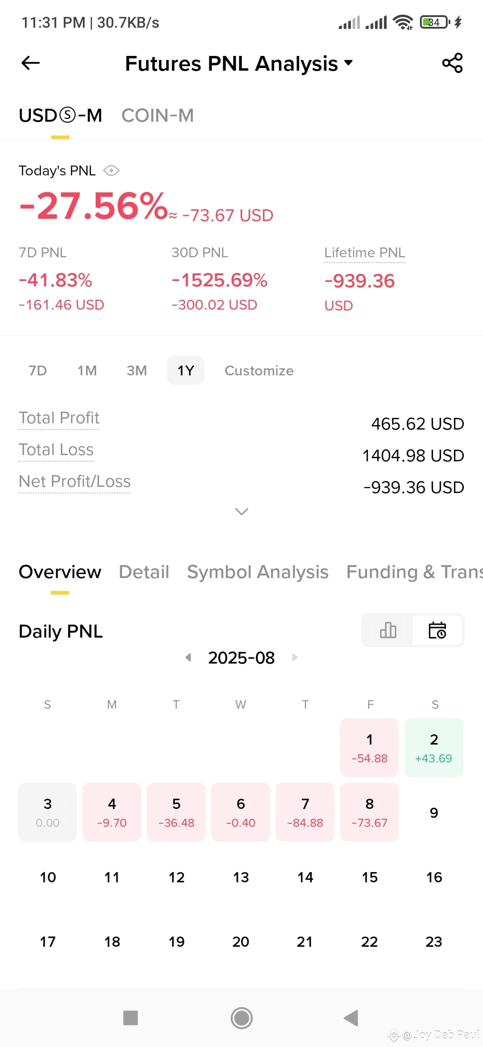
Task: Open the share icon
Action: click(x=452, y=63)
